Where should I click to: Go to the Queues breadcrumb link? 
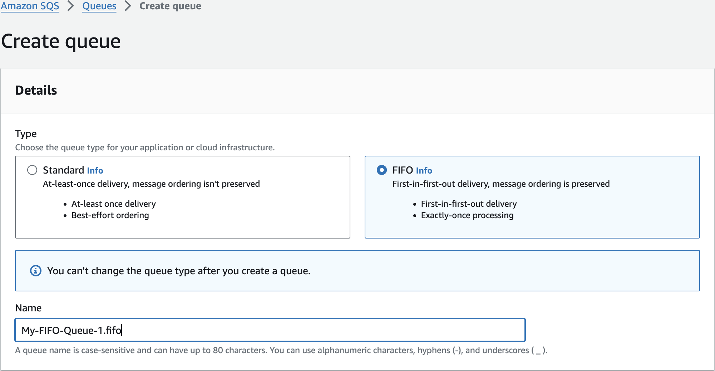[99, 6]
